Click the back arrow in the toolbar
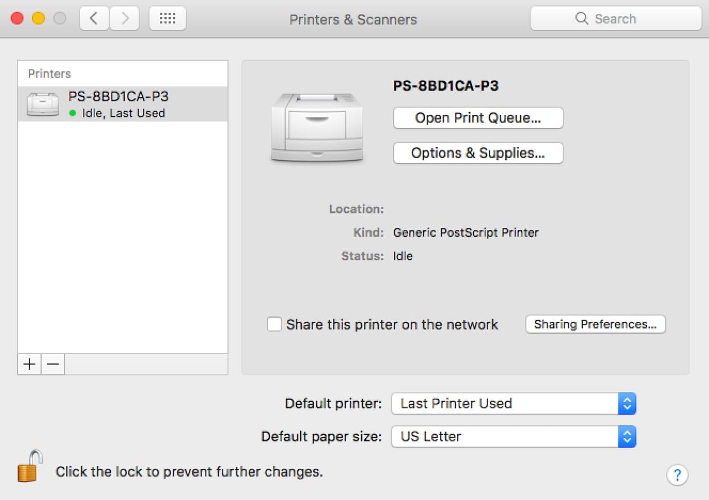Screen dimensions: 709x500 point(94,19)
